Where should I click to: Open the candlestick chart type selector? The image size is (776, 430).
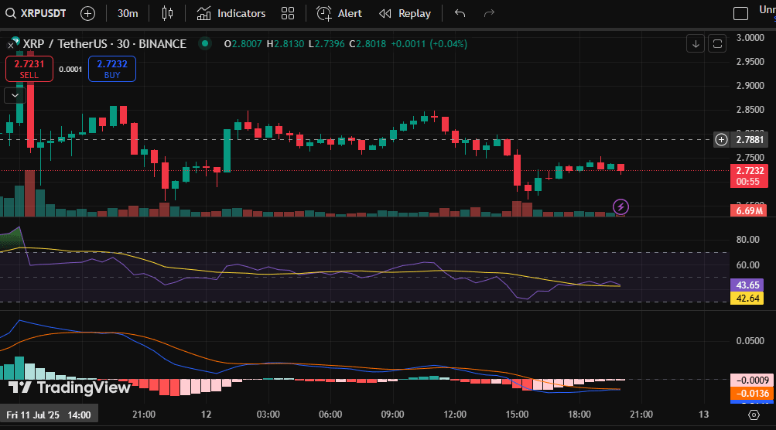168,13
